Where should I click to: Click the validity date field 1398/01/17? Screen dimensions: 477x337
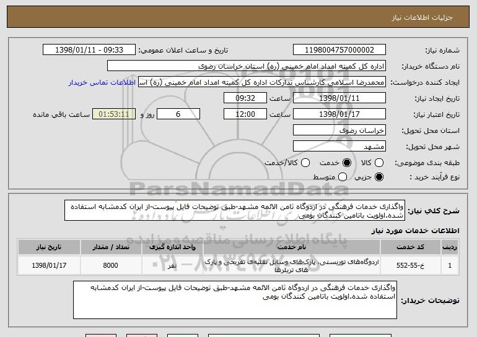click(339, 114)
